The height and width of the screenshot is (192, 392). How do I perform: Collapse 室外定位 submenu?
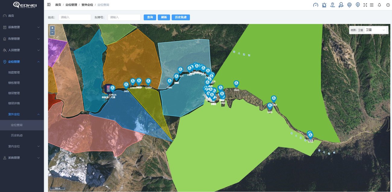(22, 114)
